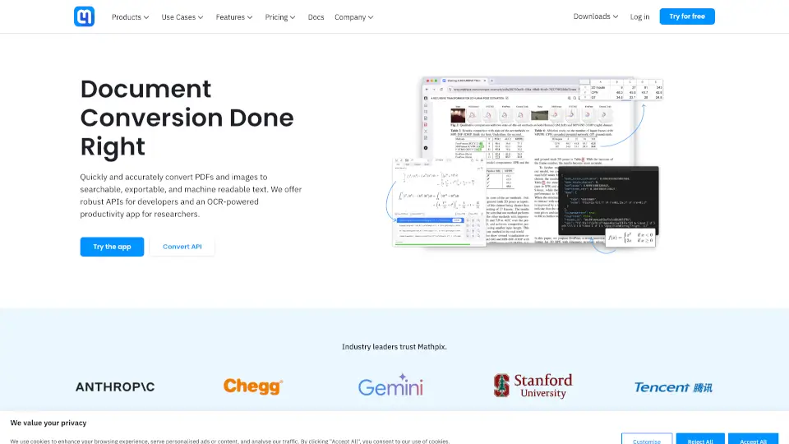Click the Chegg logo
Image resolution: width=789 pixels, height=444 pixels.
tap(253, 386)
